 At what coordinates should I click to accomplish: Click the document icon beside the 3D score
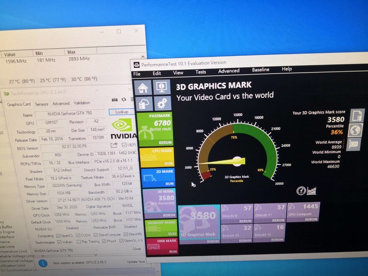(x=357, y=116)
